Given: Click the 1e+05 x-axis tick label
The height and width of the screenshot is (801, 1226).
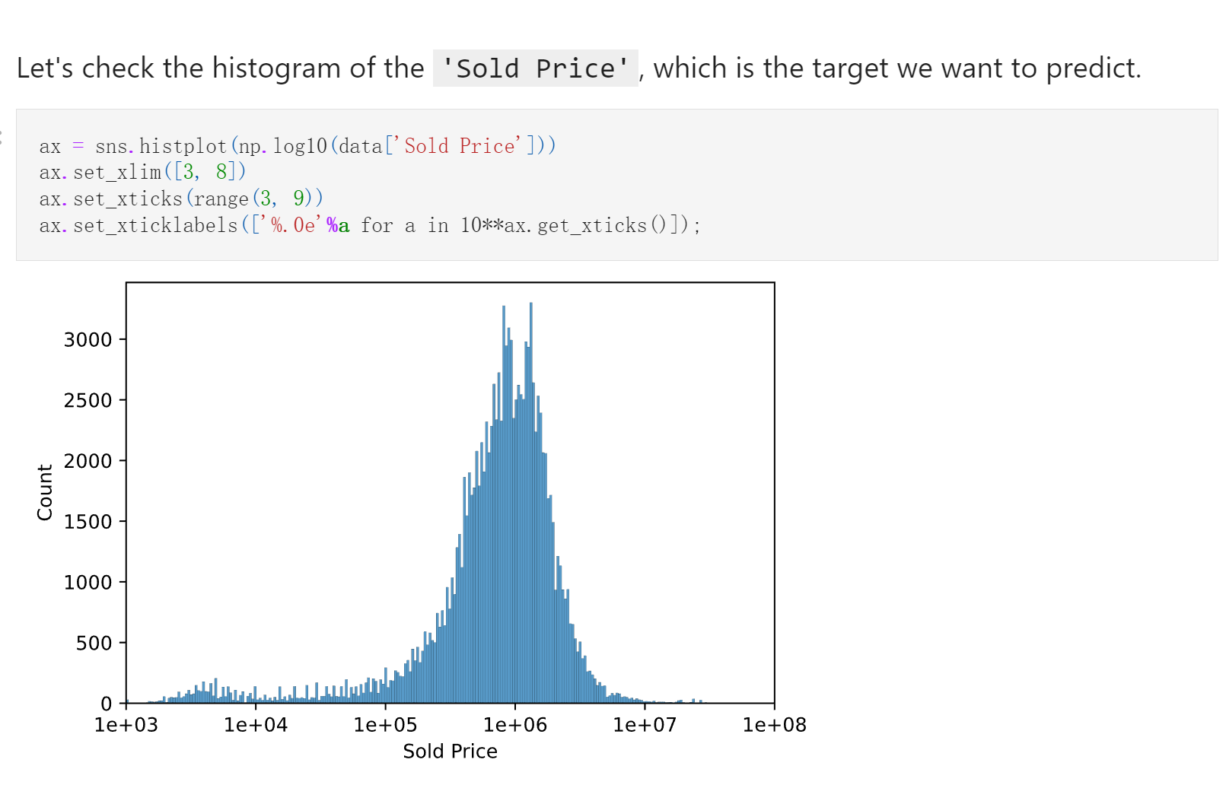Looking at the screenshot, I should pos(386,725).
